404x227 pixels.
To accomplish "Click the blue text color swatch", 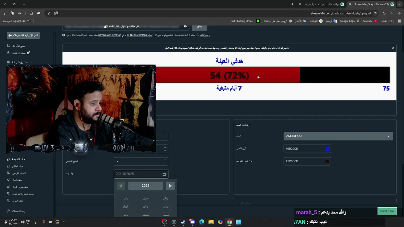I will tap(327, 149).
